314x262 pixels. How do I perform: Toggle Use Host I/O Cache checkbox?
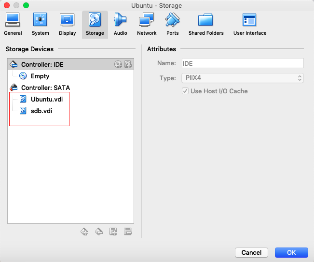coord(185,91)
